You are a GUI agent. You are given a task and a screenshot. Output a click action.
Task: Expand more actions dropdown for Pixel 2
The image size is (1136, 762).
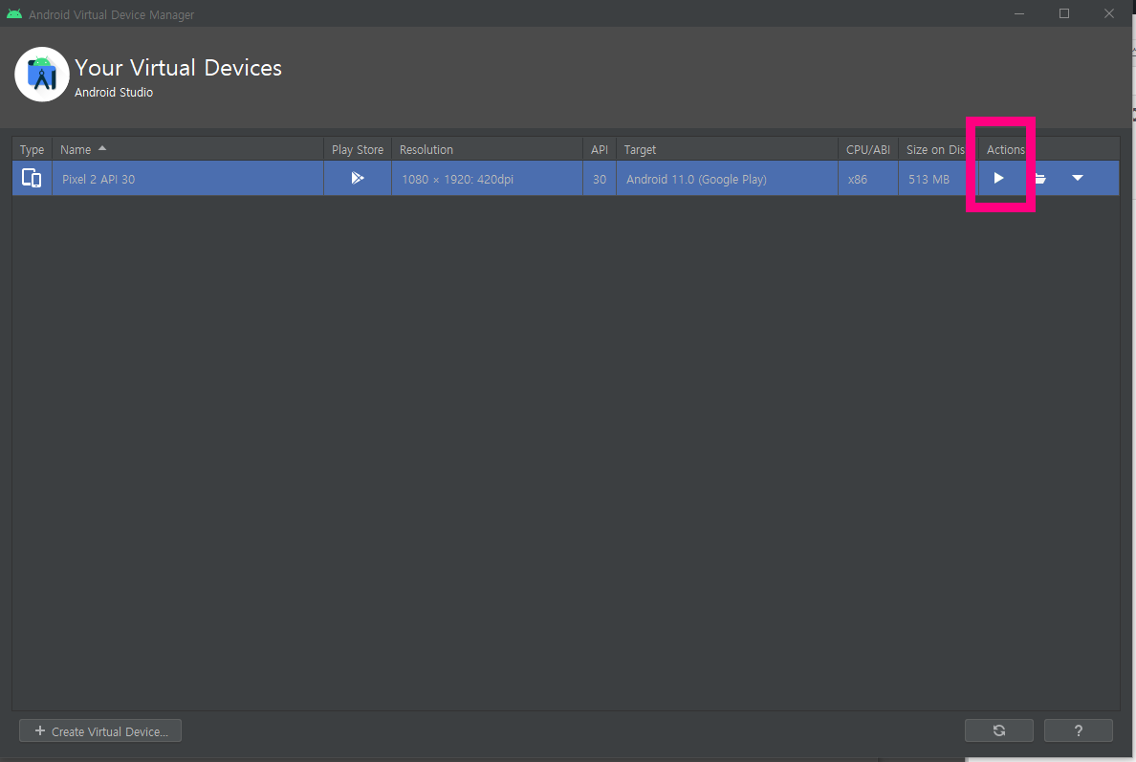pyautogui.click(x=1078, y=178)
